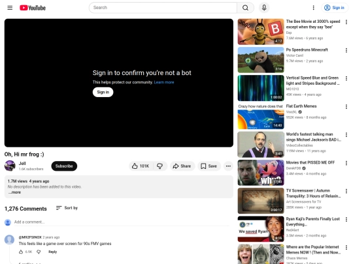Reply to the 90s FMV games comment
The image size is (353, 264).
point(52,252)
